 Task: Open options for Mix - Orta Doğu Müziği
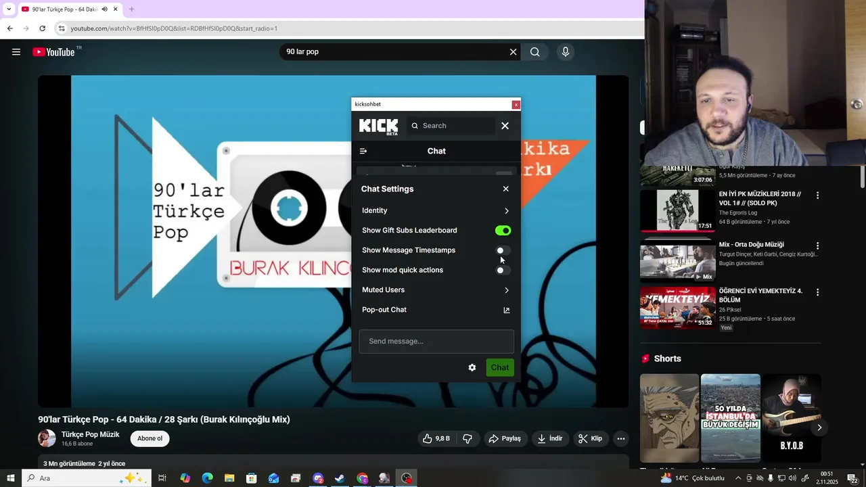pos(817,246)
